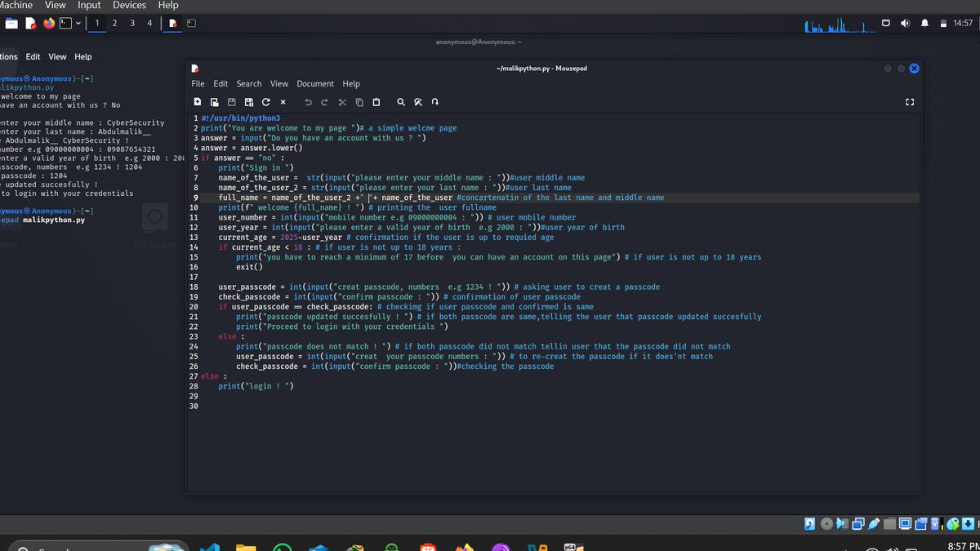
Task: Open the volume control in the panel
Action: tap(905, 23)
